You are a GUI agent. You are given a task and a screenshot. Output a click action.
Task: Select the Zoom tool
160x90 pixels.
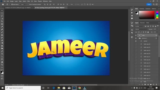pos(2,64)
